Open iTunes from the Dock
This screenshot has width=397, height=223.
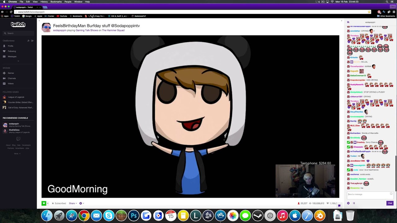coord(283,216)
